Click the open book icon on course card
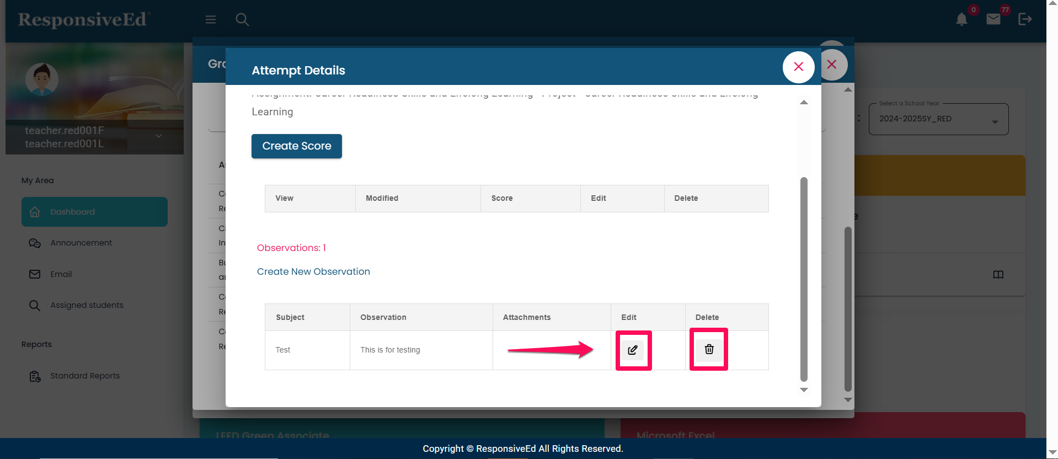1058x459 pixels. 998,275
